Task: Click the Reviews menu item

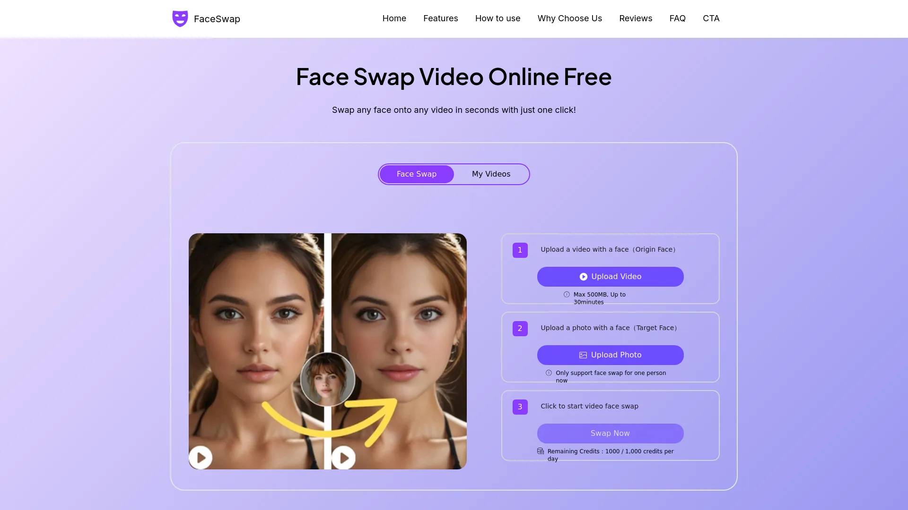Action: pos(636,17)
